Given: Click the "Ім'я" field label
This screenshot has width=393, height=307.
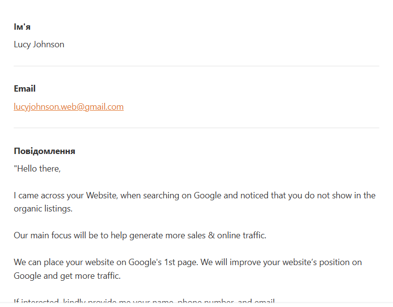Looking at the screenshot, I should click(x=22, y=27).
